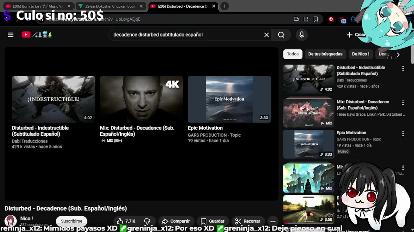Open options for sidebar Mix Decadence

point(403,102)
